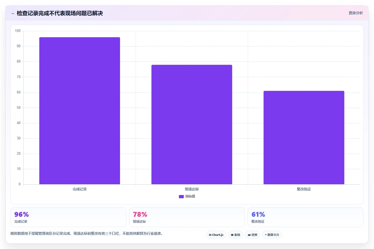Screen dimensions: 374x249
Task: Click the 整改验证 x-axis label
Action: [304, 189]
